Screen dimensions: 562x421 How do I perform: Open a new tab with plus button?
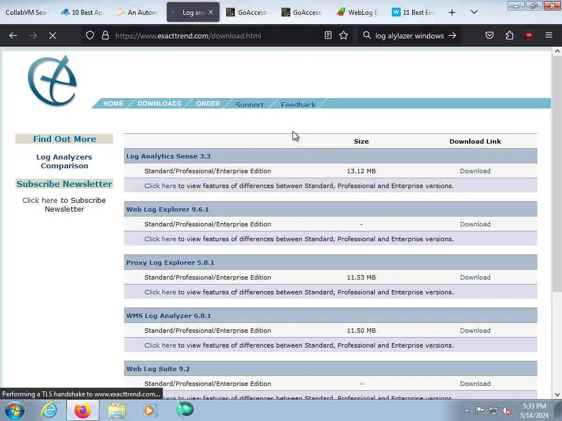[452, 13]
